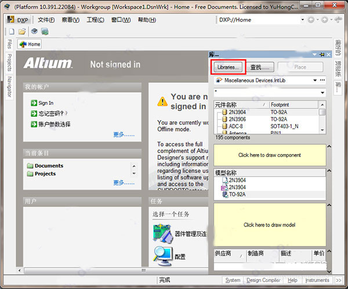The width and height of the screenshot is (348, 289).
Task: Collapse the 模型名称 section chevron
Action: point(329,171)
